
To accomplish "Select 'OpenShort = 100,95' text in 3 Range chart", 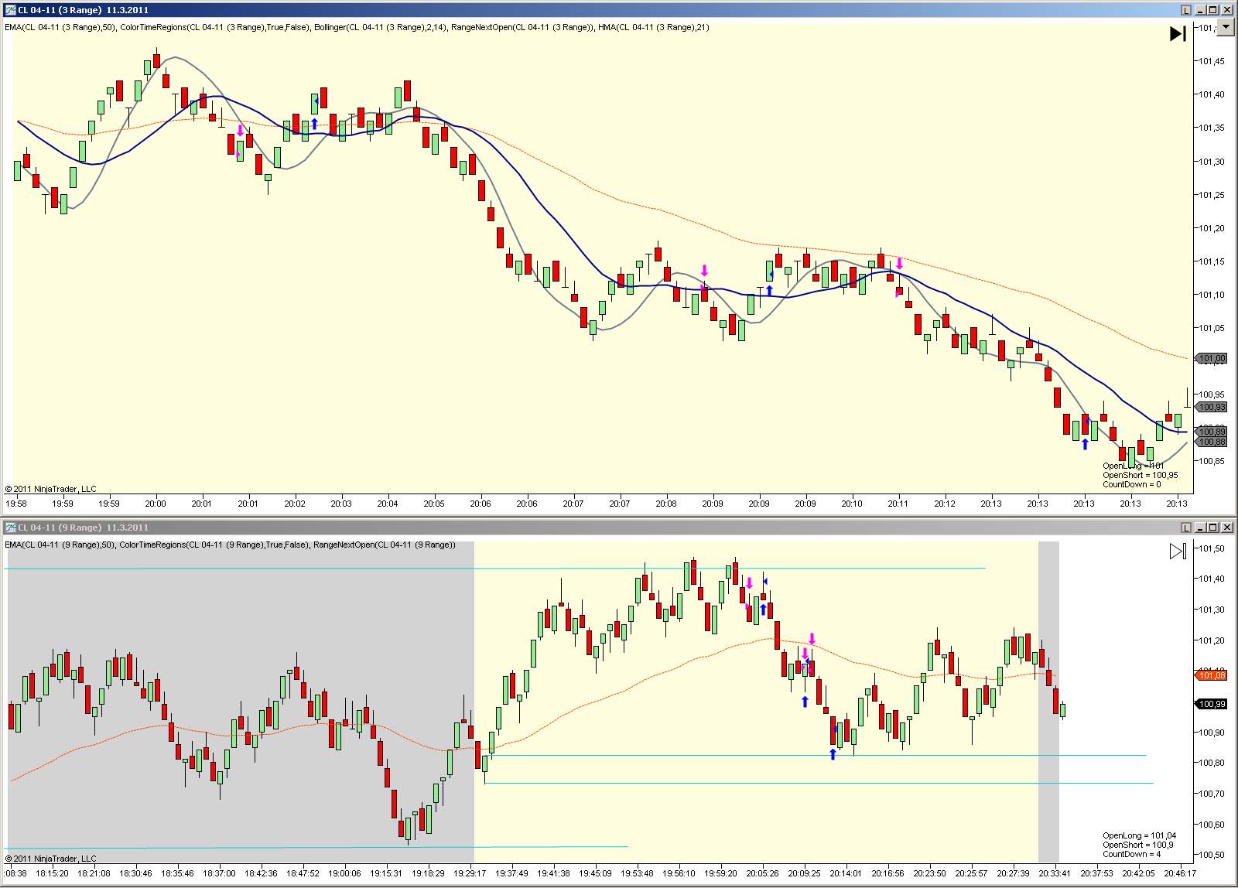I will 1141,475.
